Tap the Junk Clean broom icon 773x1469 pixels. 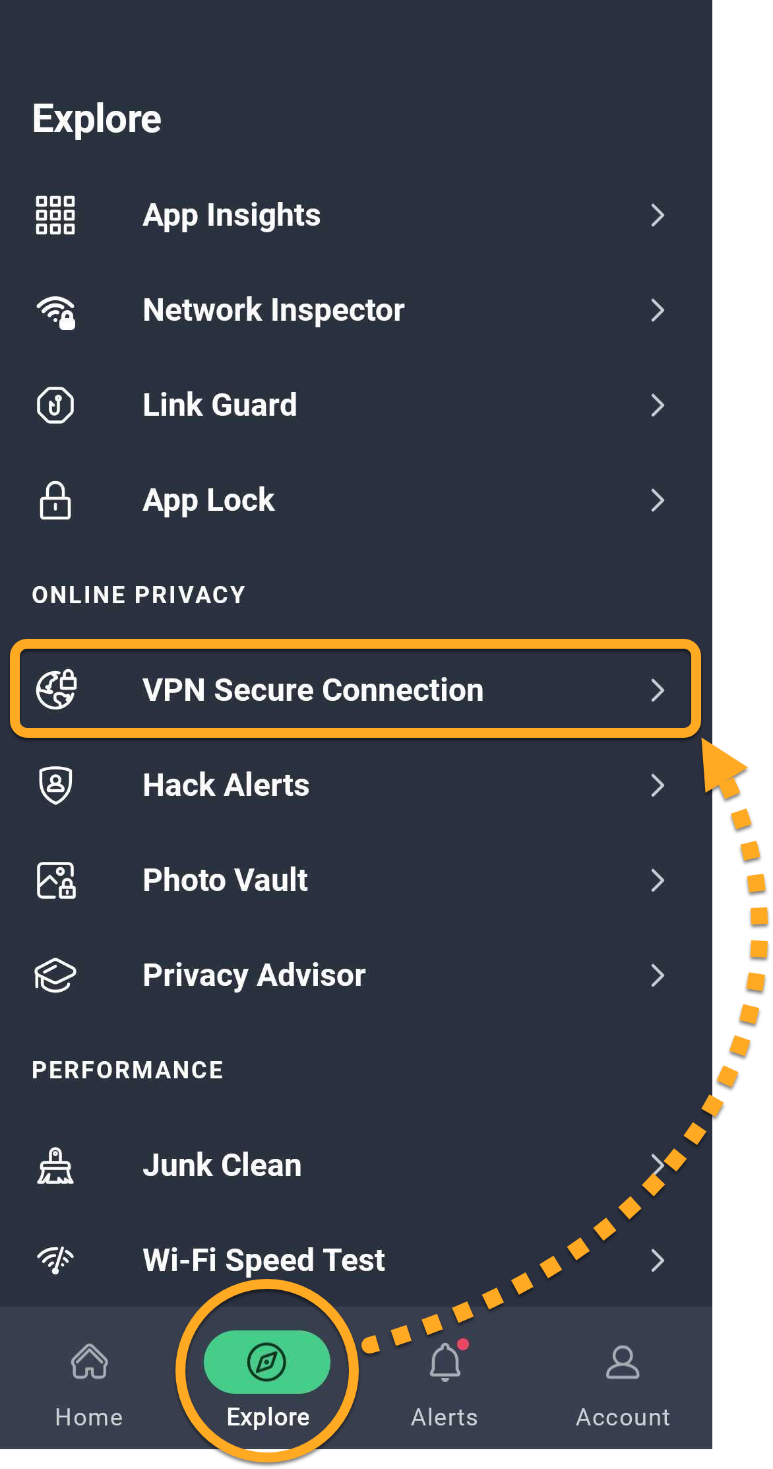[x=55, y=1166]
